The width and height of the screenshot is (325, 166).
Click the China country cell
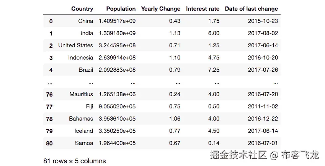(x=85, y=21)
